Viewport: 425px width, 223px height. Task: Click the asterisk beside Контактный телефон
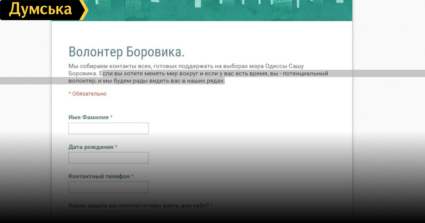point(132,176)
